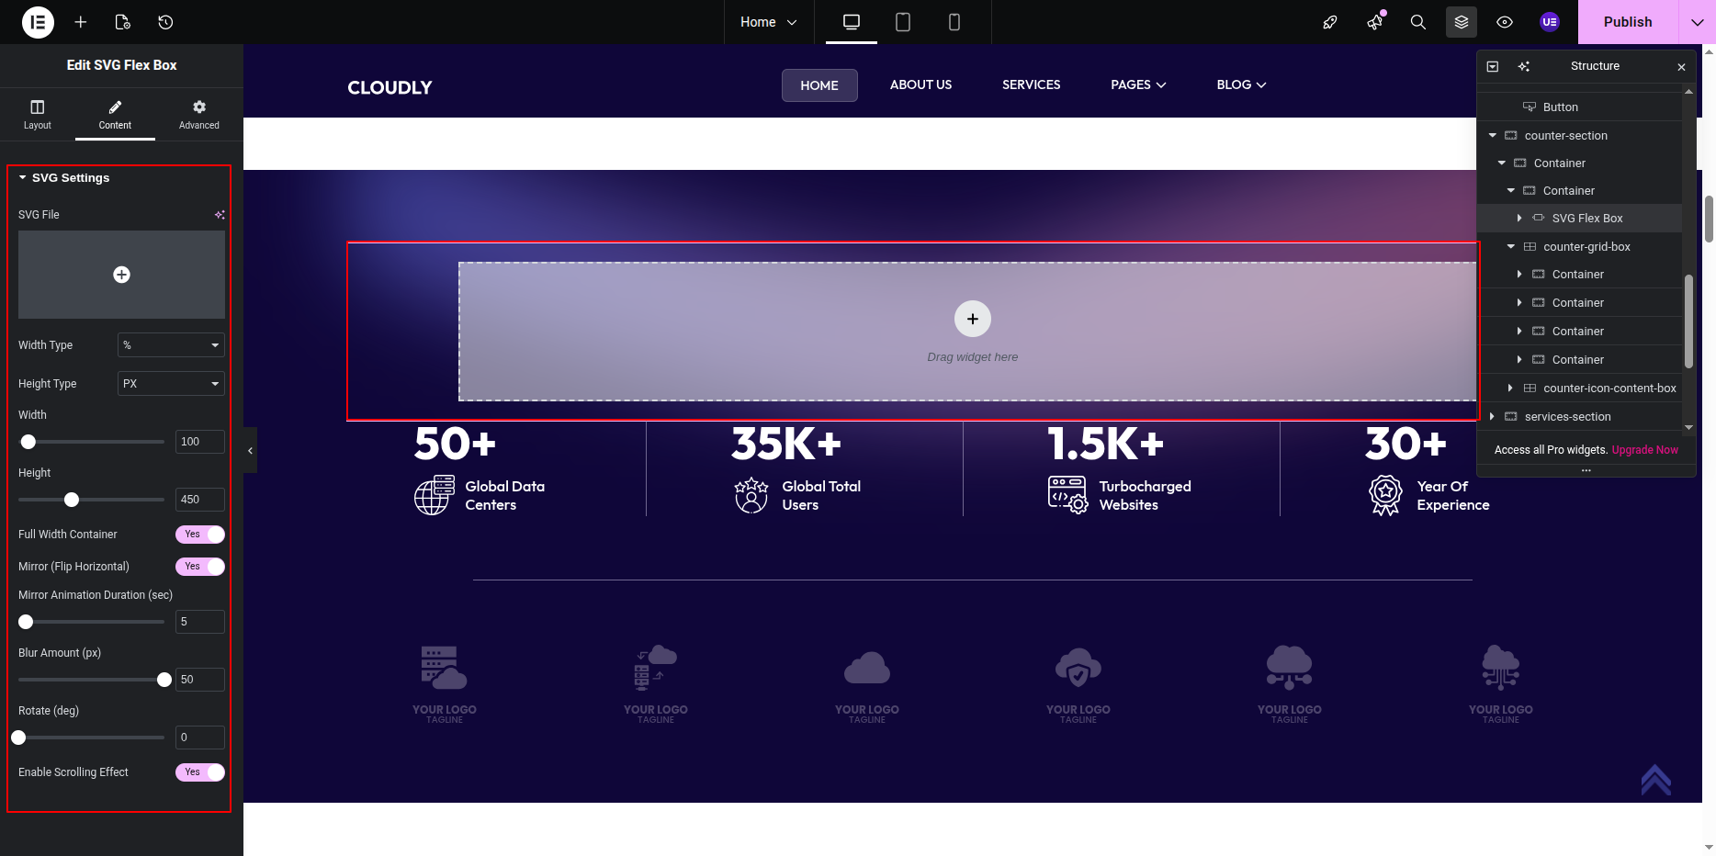Preview changes with eye icon

[1505, 22]
